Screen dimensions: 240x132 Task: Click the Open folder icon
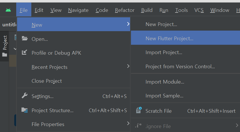[x=24, y=39]
